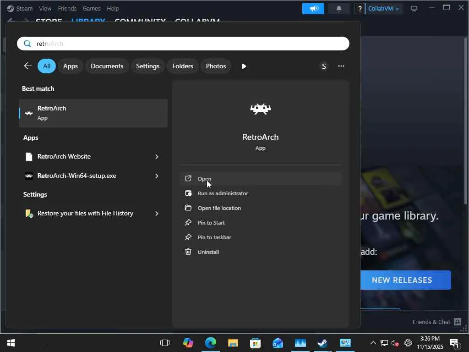The width and height of the screenshot is (469, 352).
Task: Go back with the search arrow
Action: coord(28,66)
